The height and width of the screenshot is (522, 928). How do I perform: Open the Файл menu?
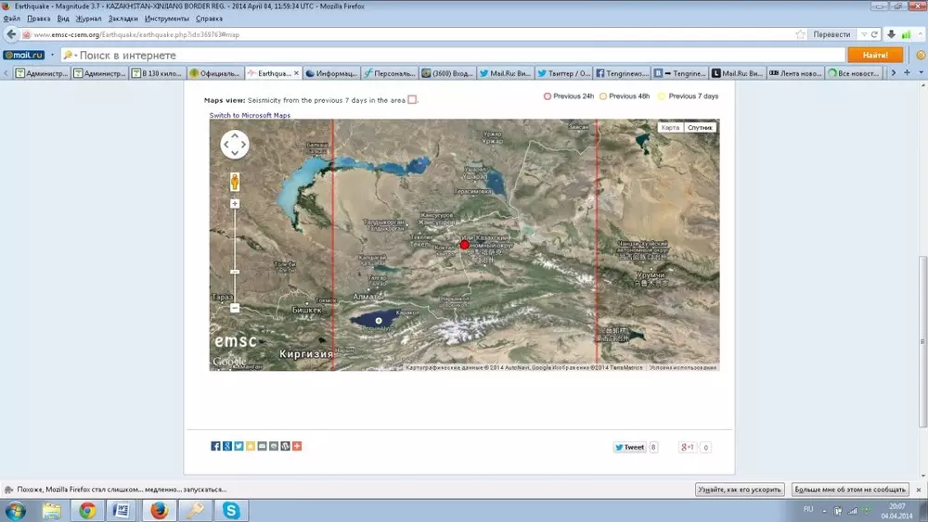pyautogui.click(x=12, y=19)
